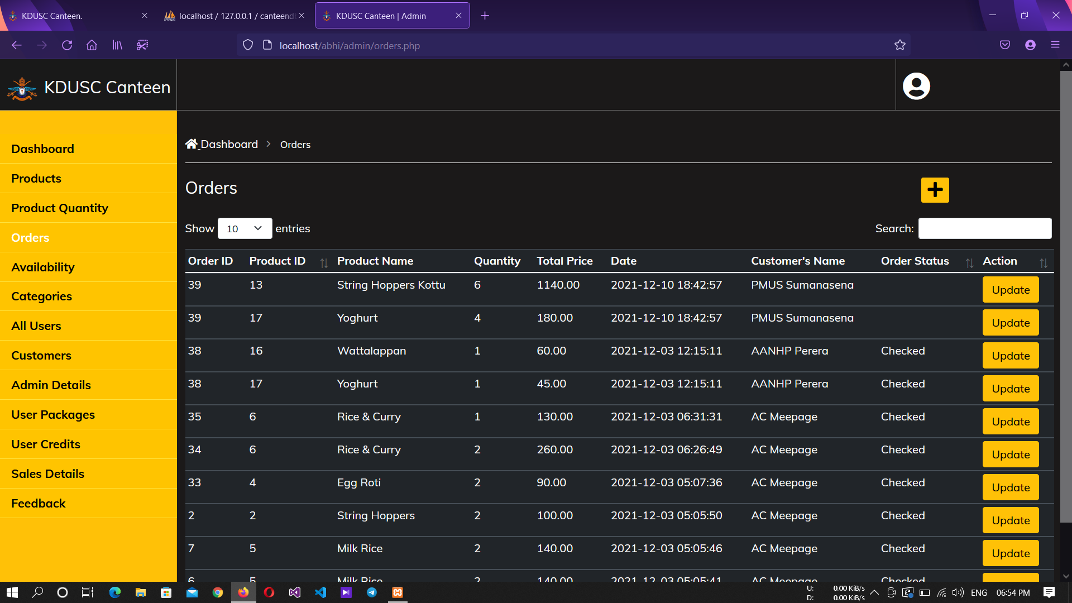The image size is (1072, 603).
Task: Click the Dashboard breadcrumb link
Action: [229, 144]
